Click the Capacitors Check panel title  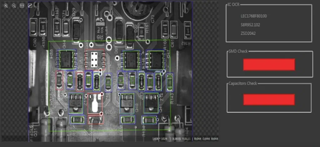click(x=242, y=83)
